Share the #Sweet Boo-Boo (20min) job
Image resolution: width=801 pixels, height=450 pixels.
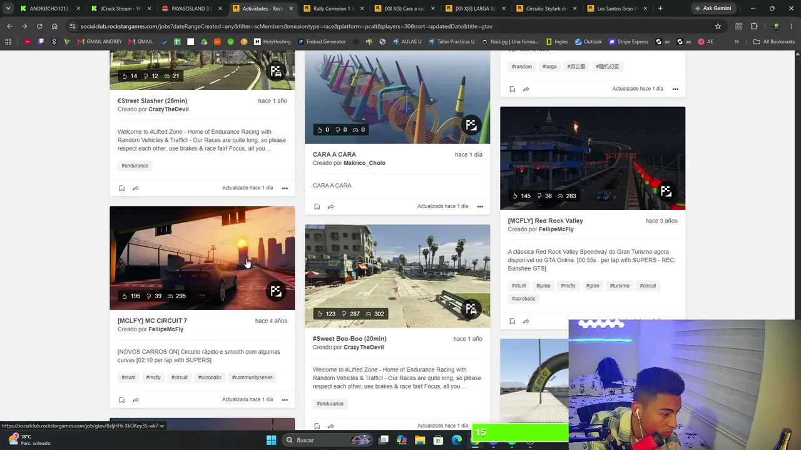(330, 426)
